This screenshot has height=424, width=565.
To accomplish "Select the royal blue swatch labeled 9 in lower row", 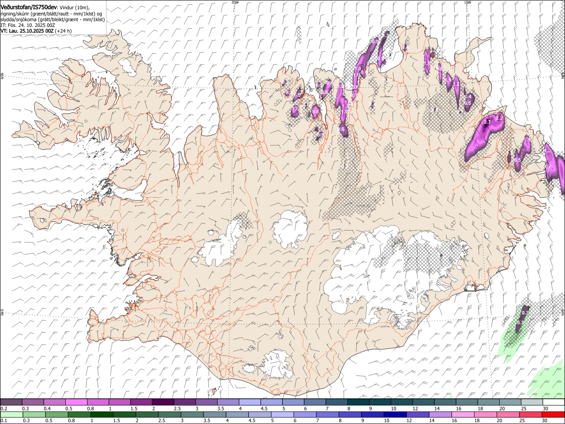I will [372, 414].
